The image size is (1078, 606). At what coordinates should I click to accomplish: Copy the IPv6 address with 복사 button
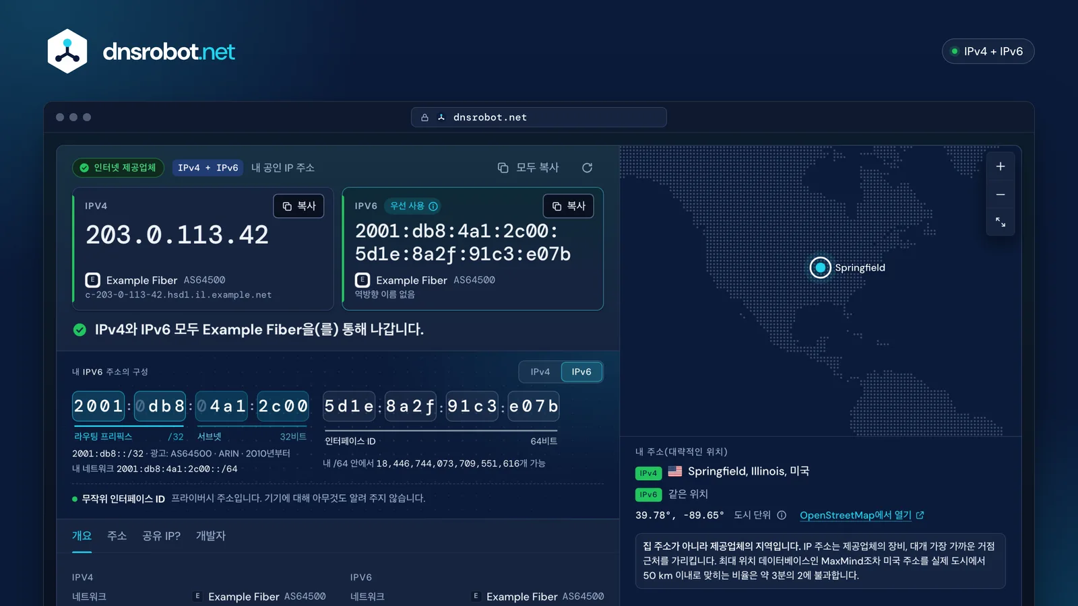[568, 206]
